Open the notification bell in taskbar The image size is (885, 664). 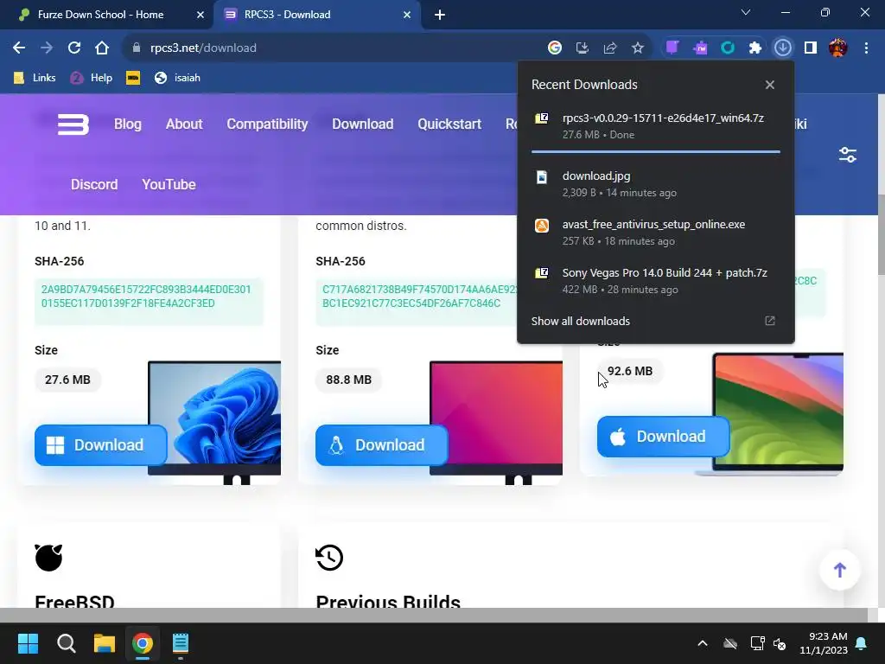click(x=862, y=643)
